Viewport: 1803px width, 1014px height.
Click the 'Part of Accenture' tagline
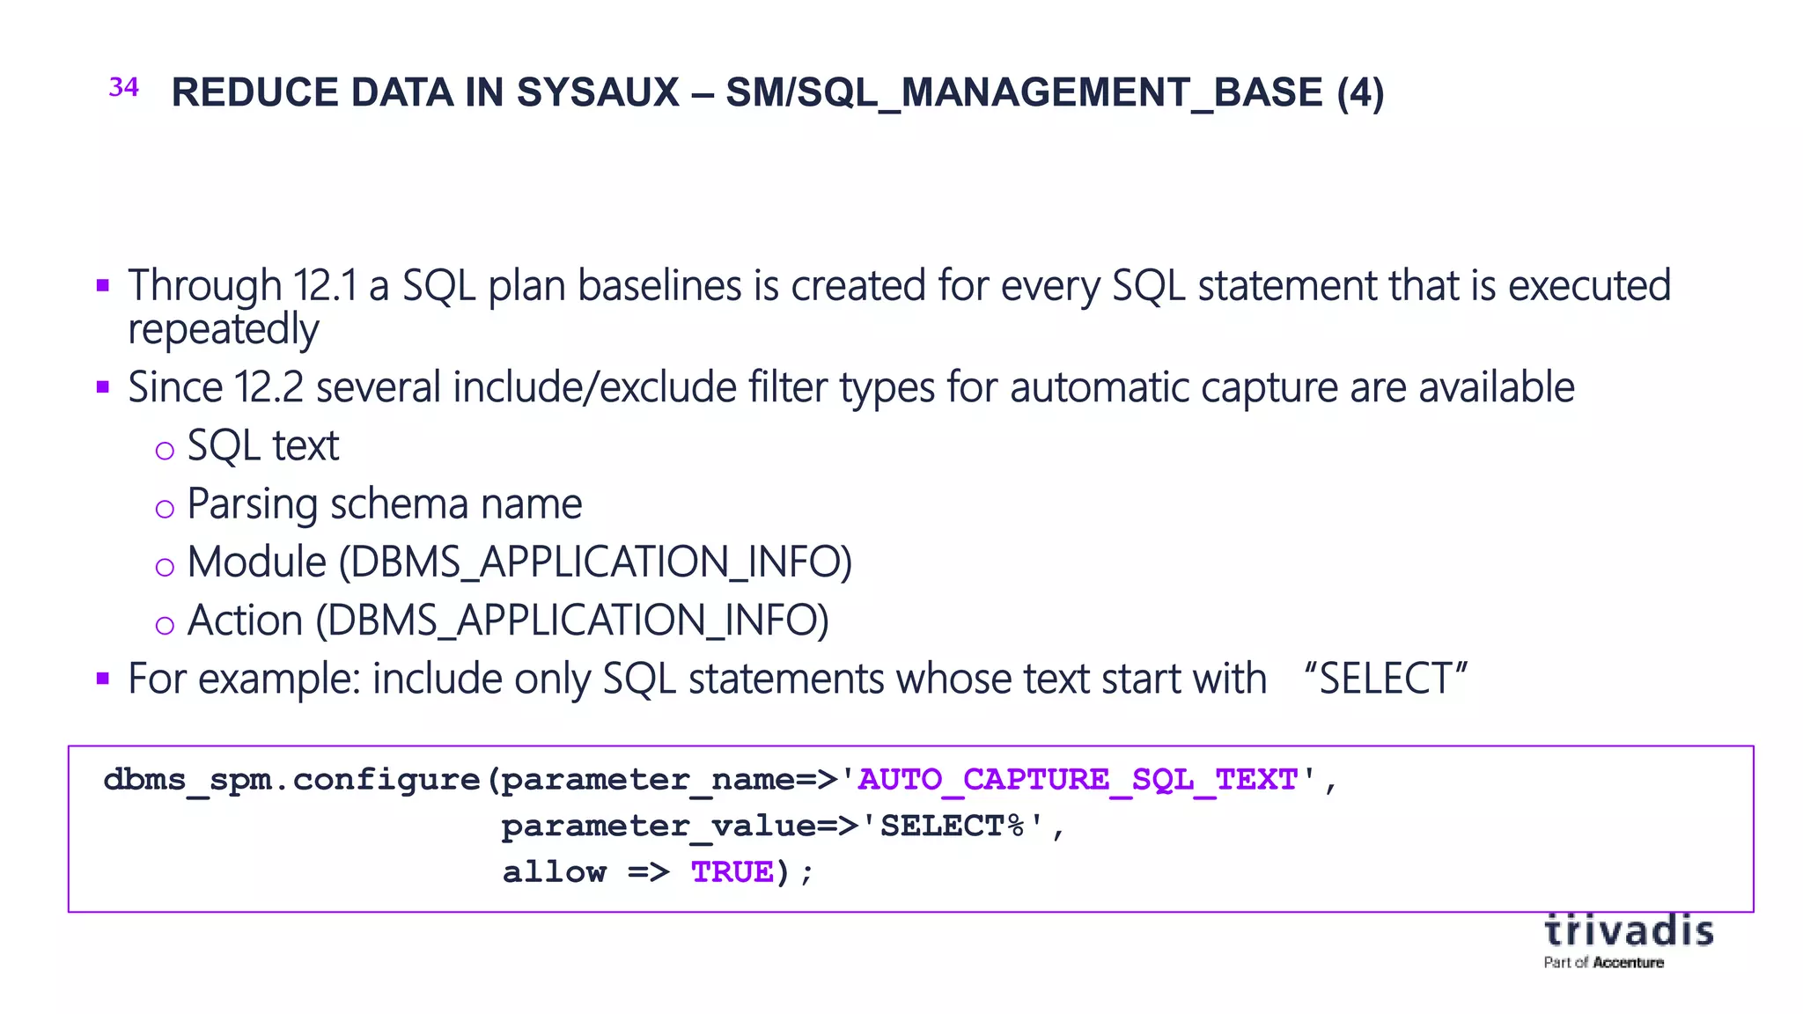pos(1603,963)
